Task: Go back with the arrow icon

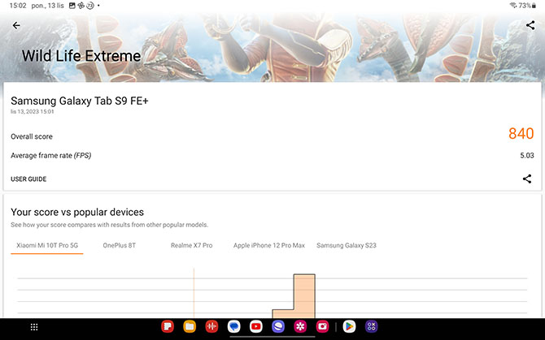Action: click(16, 25)
